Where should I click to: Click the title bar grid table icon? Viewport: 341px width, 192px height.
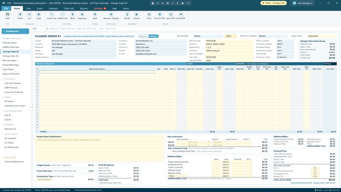[x=168, y=3]
